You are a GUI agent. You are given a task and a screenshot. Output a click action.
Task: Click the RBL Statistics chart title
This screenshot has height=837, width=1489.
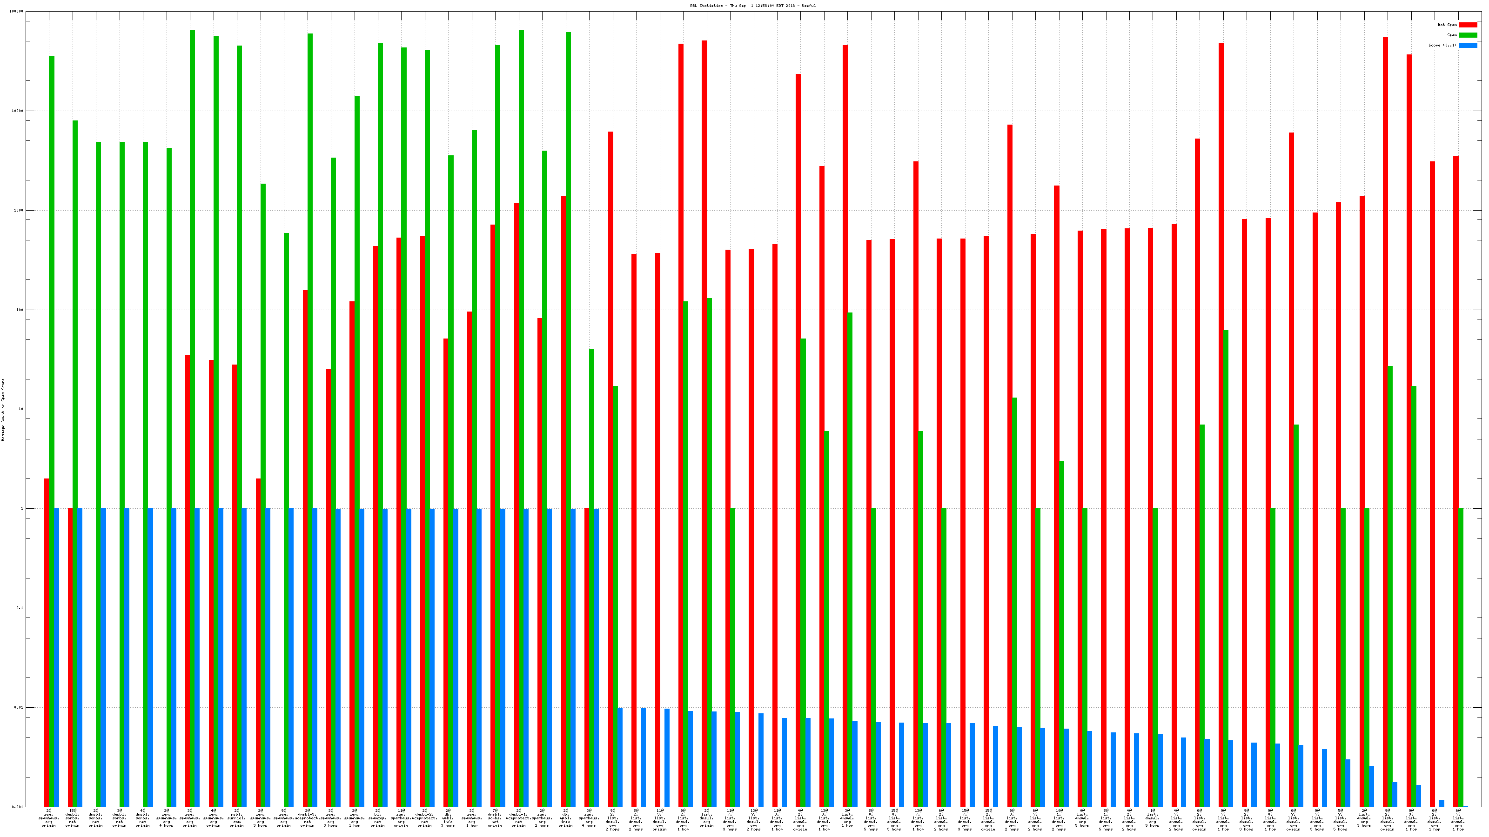tap(752, 6)
